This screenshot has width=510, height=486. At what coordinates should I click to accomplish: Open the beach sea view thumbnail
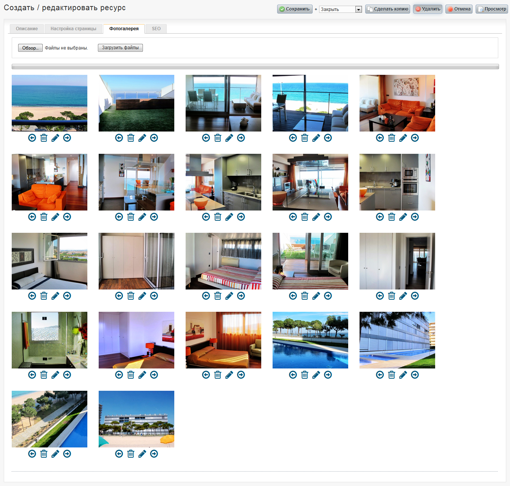(x=50, y=103)
